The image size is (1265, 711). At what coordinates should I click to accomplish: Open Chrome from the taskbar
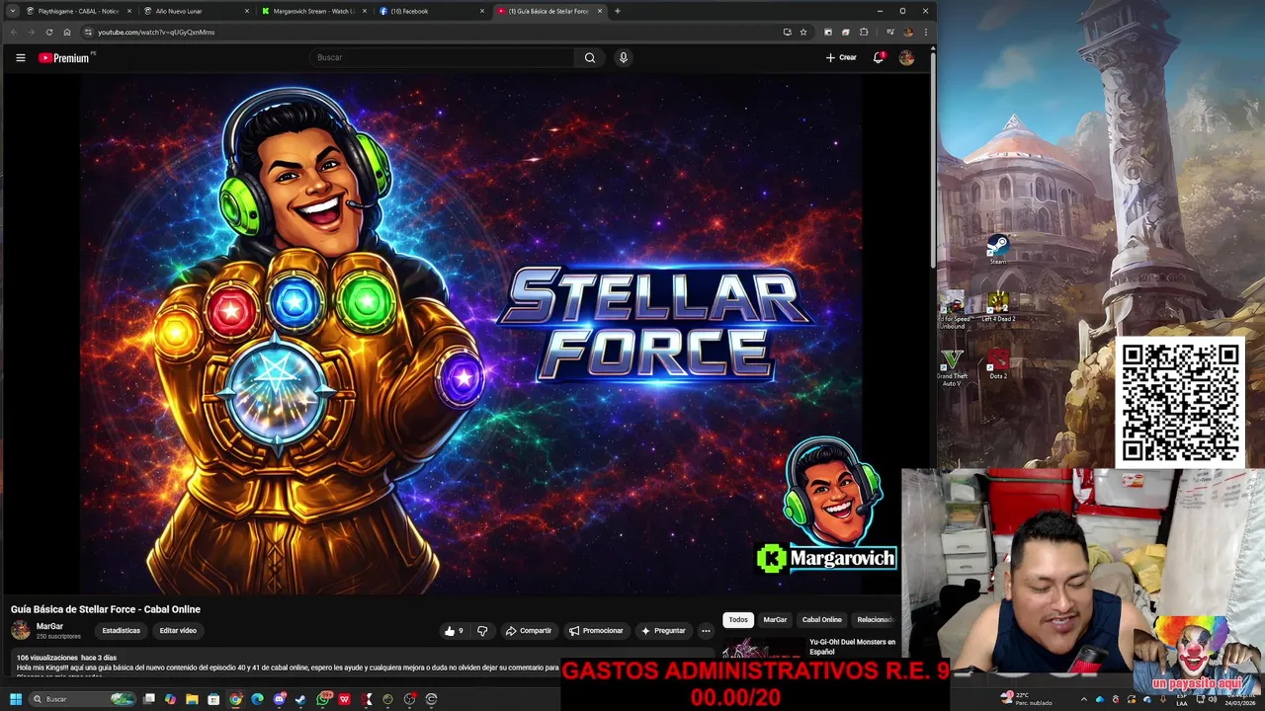coord(234,699)
